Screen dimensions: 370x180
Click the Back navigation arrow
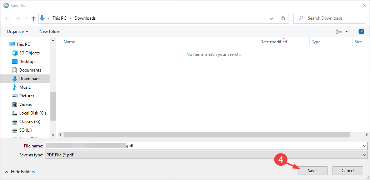pyautogui.click(x=7, y=18)
